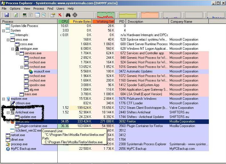
Task: Sort by the Private Bytes column header
Action: 80,22
